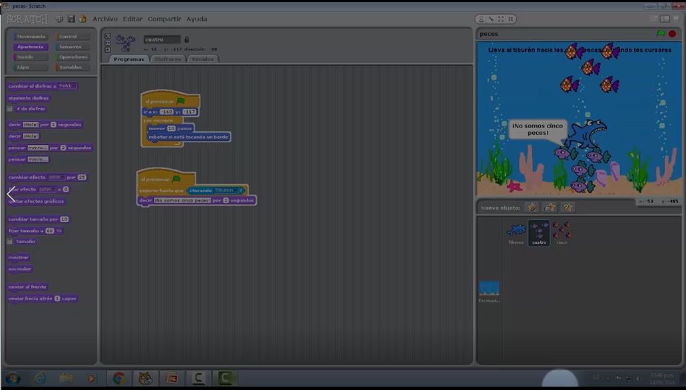
Task: Select the top rotation style button
Action: 108,36
